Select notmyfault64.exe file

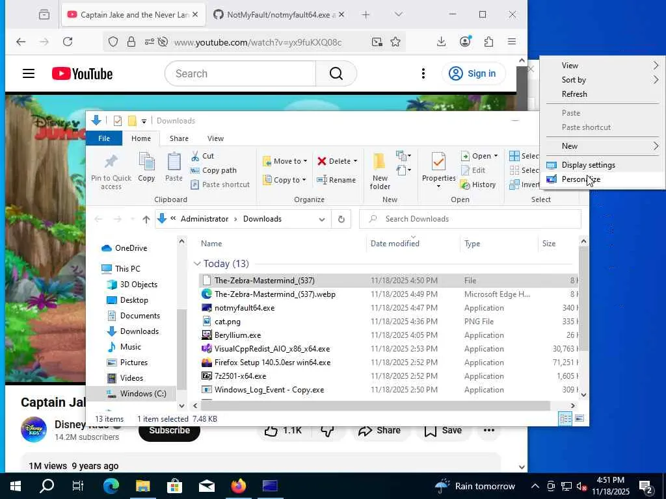tap(245, 308)
